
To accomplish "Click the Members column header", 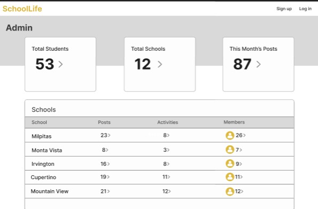I will click(234, 122).
